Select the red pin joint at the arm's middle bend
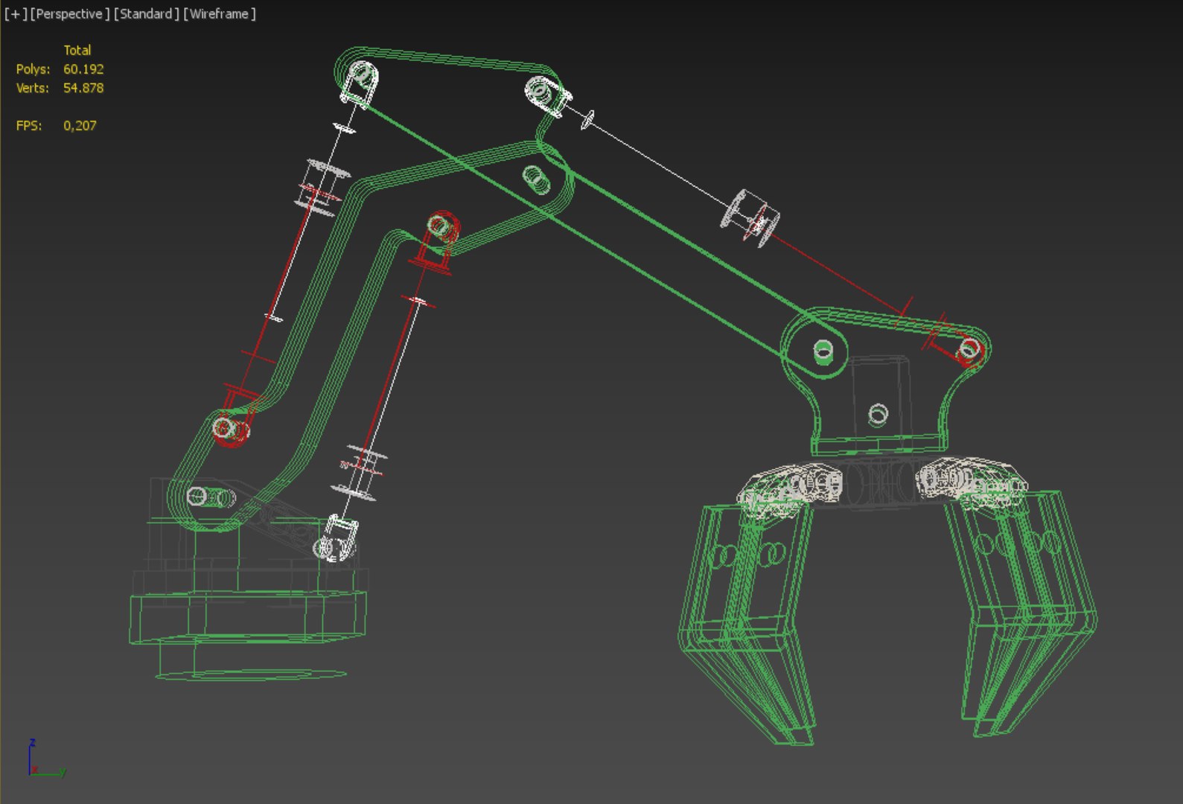Screen dimensions: 1183x804 [442, 226]
